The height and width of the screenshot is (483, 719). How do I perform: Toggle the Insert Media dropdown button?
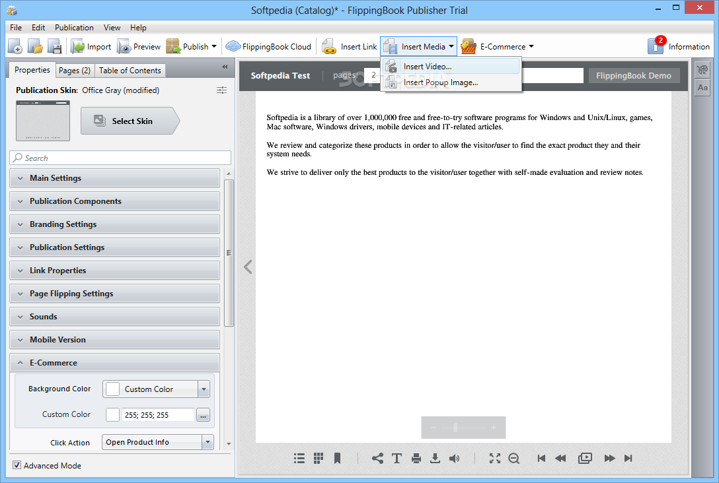click(x=419, y=47)
